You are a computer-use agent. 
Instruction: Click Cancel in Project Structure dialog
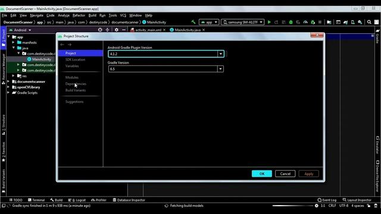[x=285, y=174]
